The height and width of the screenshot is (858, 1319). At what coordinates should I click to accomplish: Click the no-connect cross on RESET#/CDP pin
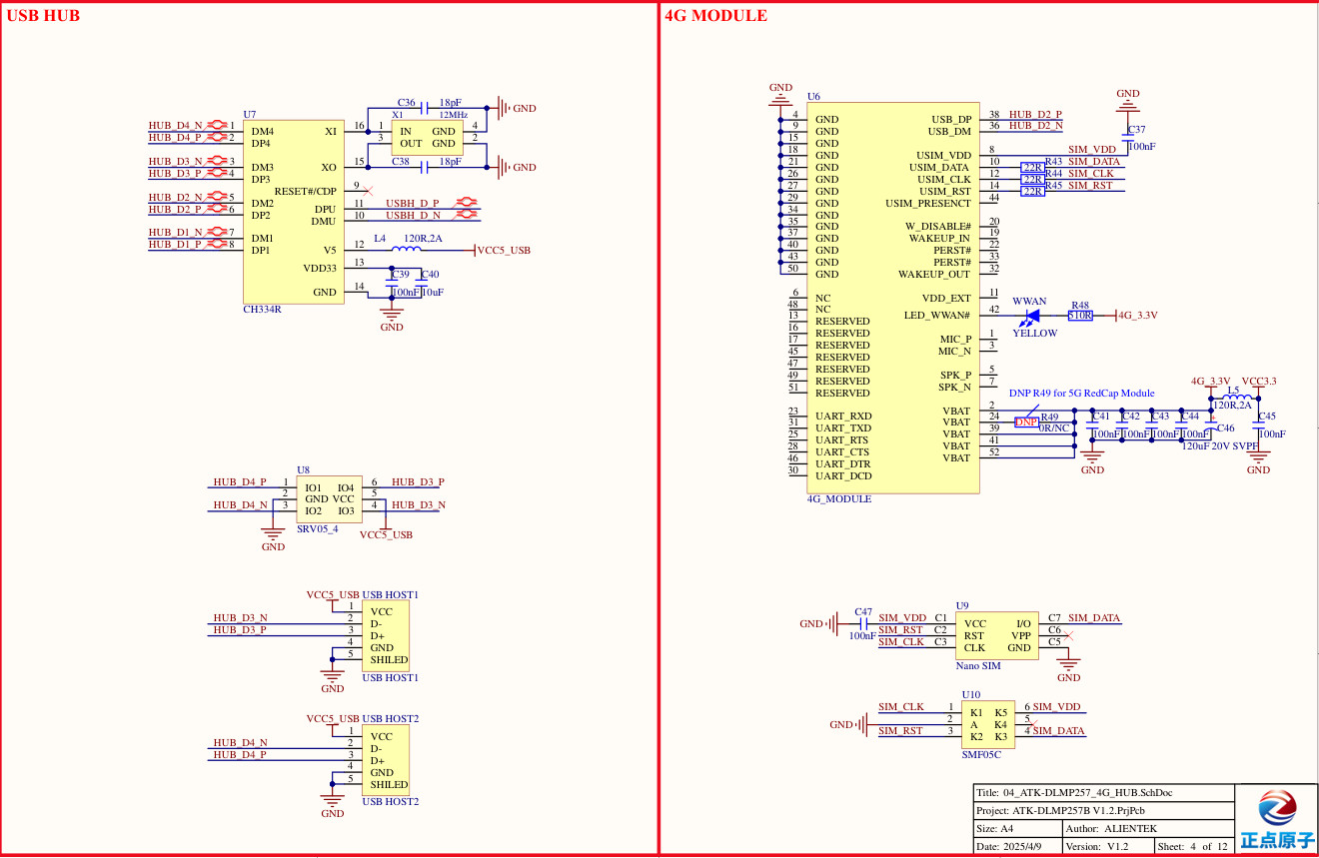368,190
